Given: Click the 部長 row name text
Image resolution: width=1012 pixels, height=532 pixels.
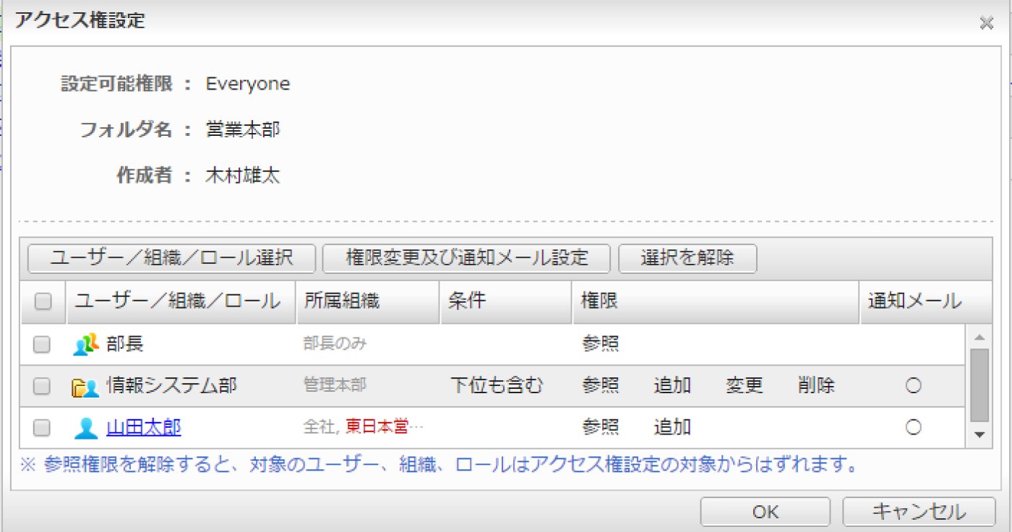Looking at the screenshot, I should 125,345.
